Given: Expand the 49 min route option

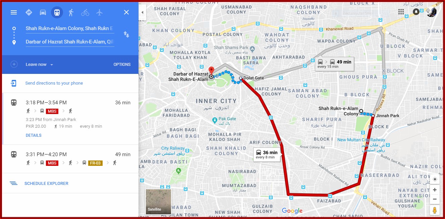Looking at the screenshot, I should (70, 158).
